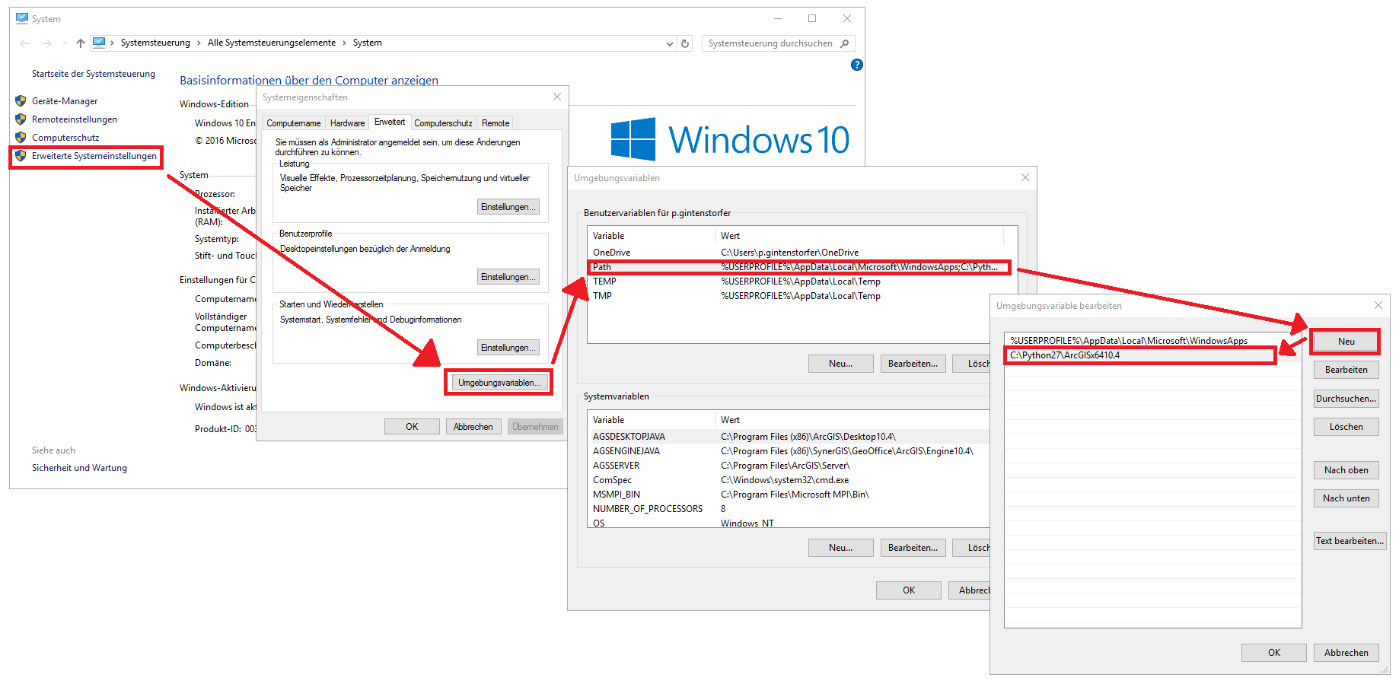Select the MSMPI_BIN system variable
Screen dimensions: 1399x684
(789, 495)
